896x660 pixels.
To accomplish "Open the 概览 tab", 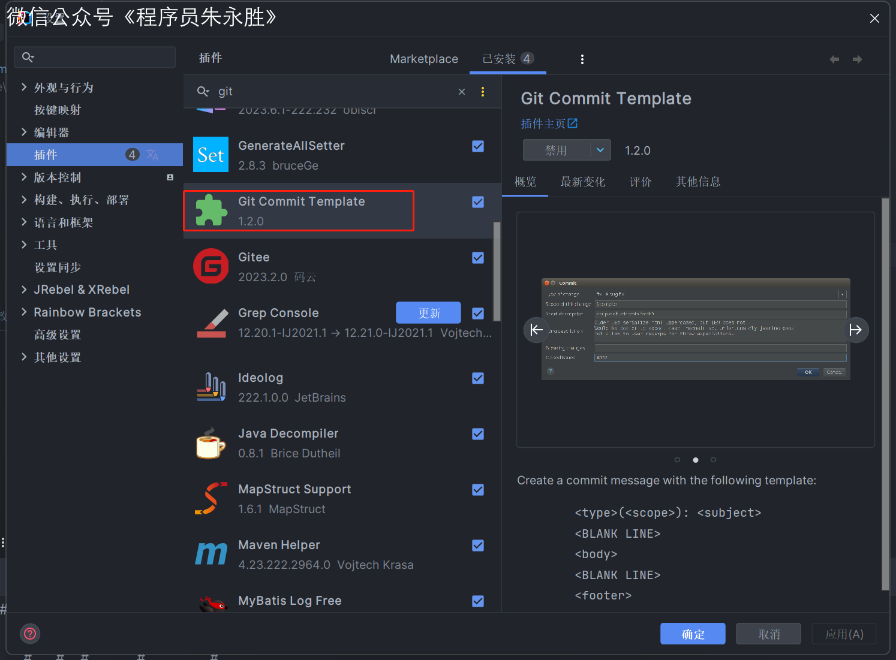I will 525,182.
